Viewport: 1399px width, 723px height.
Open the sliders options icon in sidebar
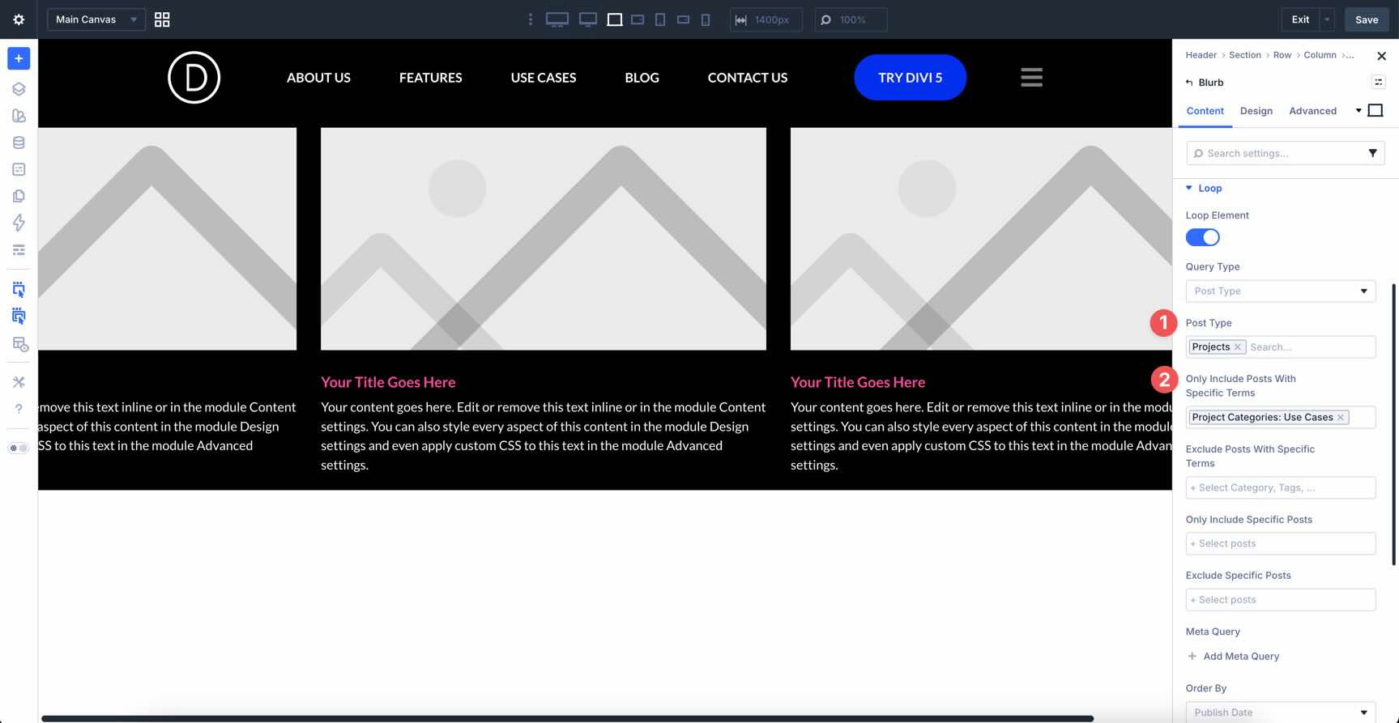[19, 249]
